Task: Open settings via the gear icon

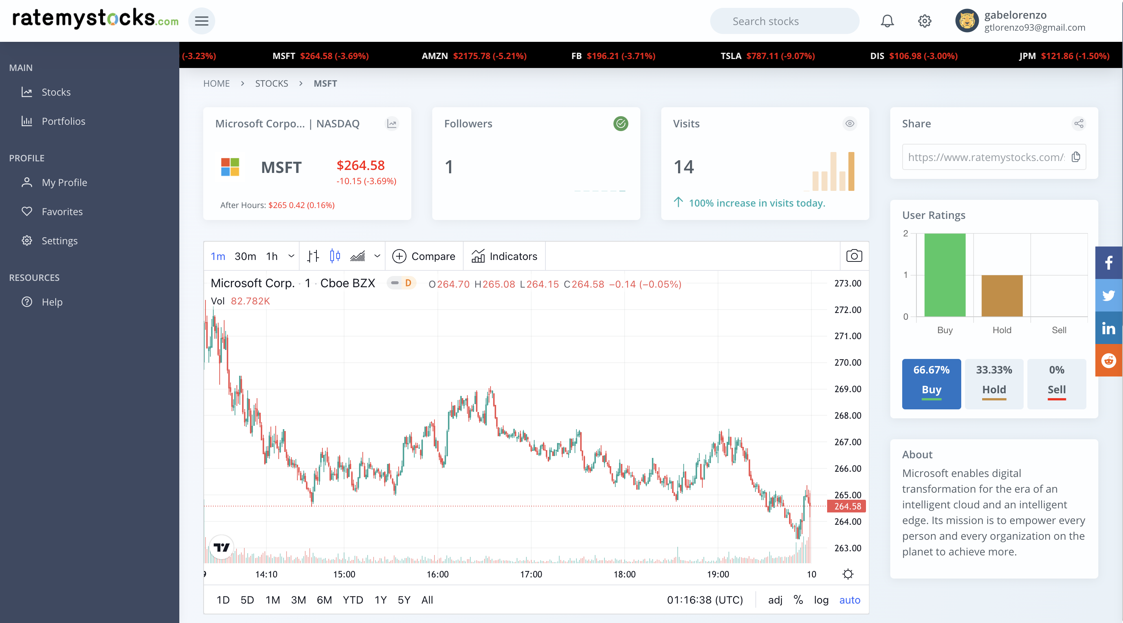Action: (x=925, y=21)
